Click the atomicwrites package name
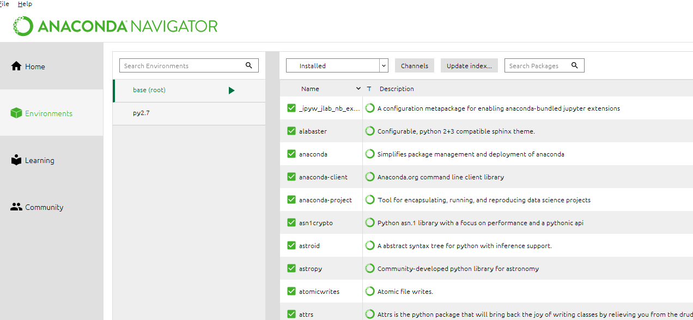This screenshot has height=320, width=693. [319, 292]
